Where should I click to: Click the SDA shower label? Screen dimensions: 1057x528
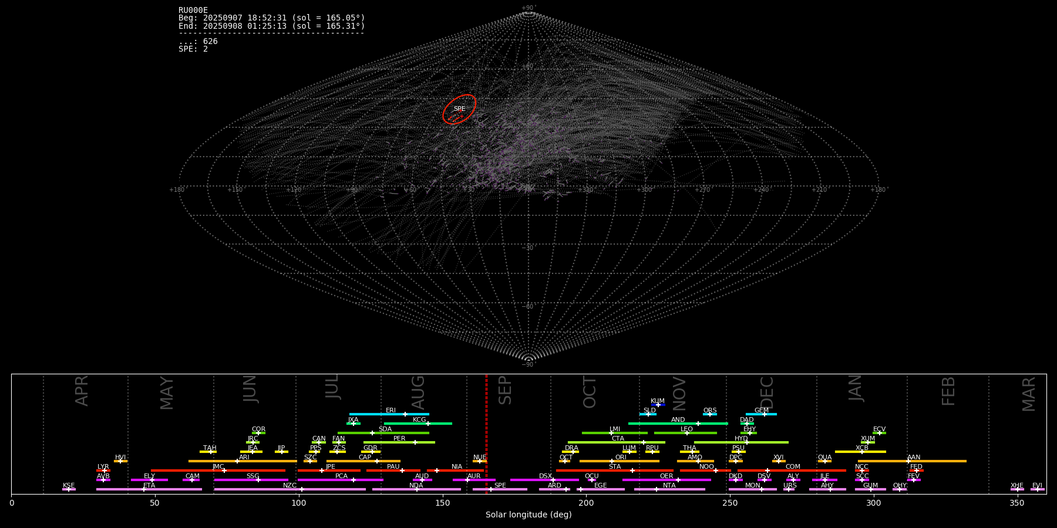click(385, 429)
